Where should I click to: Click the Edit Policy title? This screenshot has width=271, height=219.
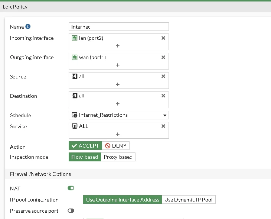[x=15, y=7]
